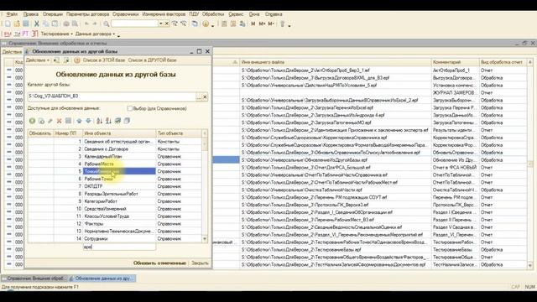This screenshot has width=537, height=302.
Task: Select the Сотрудники row
Action: (115, 238)
